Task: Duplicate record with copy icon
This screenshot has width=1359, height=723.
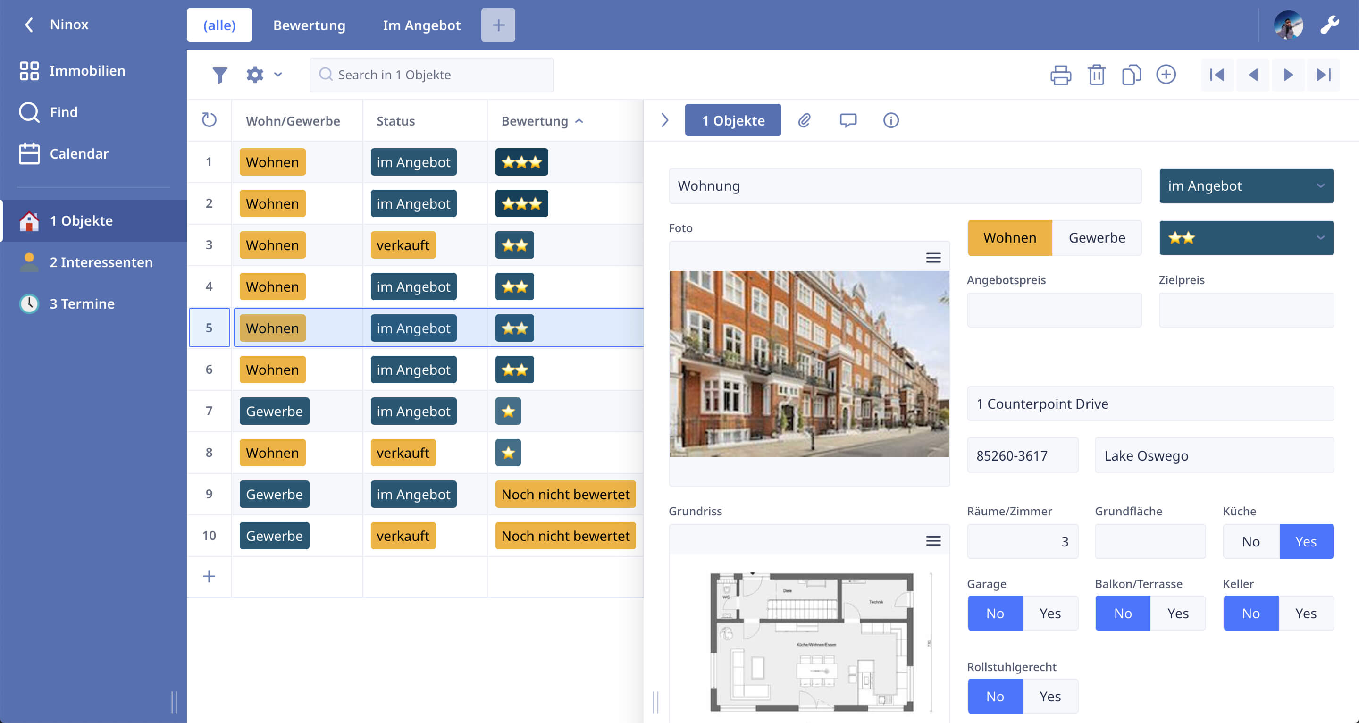Action: [1131, 75]
